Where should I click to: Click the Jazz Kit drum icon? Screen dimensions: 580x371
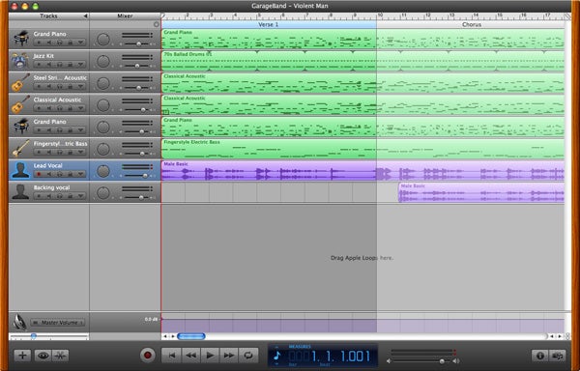(x=19, y=60)
